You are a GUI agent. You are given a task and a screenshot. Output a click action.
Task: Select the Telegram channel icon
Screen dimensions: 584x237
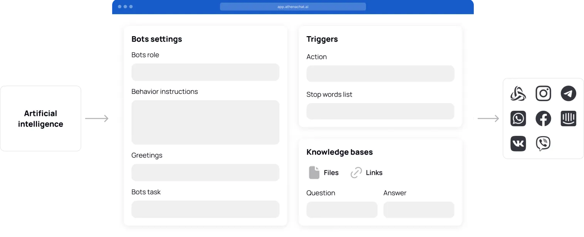(568, 93)
